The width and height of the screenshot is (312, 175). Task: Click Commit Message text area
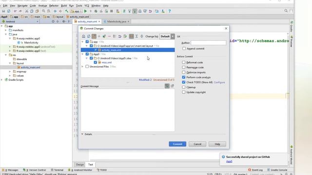pos(128,110)
